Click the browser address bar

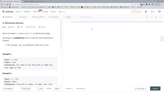[72, 4]
